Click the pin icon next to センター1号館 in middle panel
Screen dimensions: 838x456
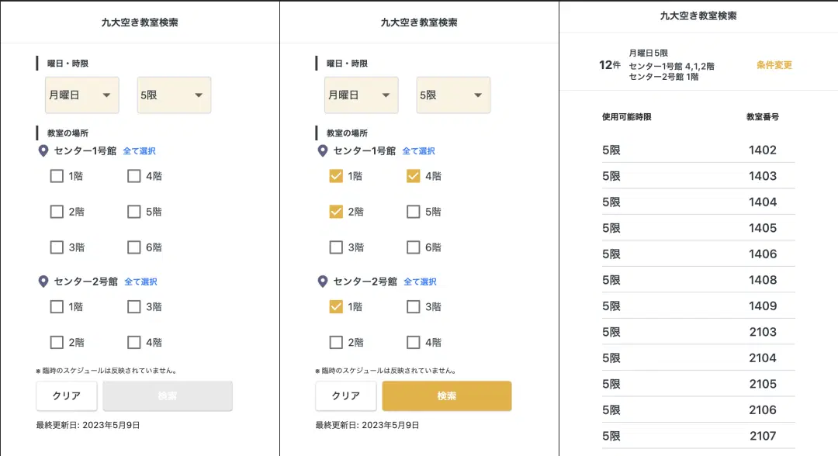pyautogui.click(x=323, y=150)
